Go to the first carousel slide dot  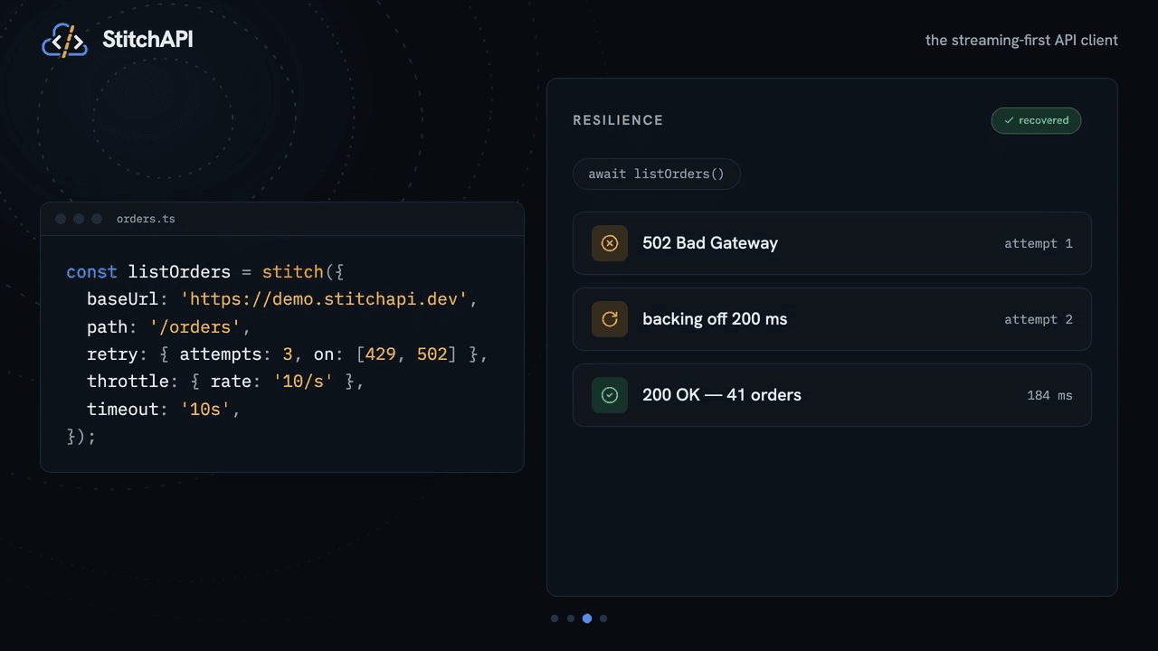click(555, 618)
